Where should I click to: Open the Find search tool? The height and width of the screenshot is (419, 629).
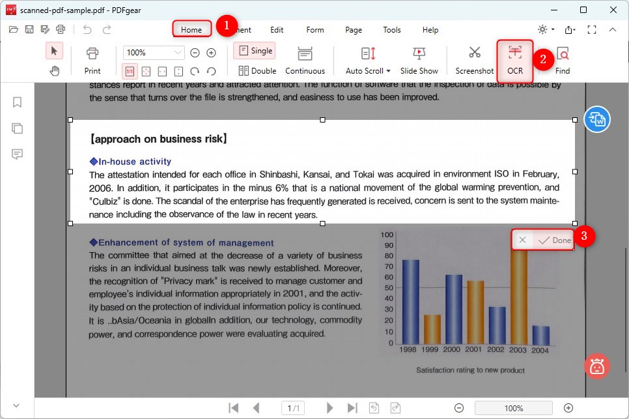(x=563, y=61)
